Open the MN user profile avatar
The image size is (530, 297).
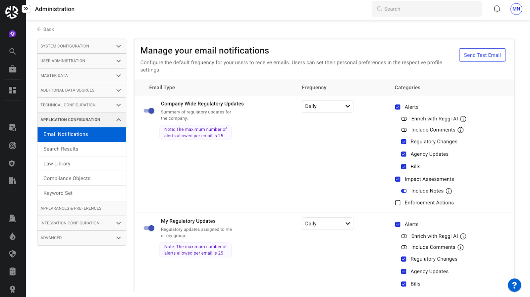516,9
